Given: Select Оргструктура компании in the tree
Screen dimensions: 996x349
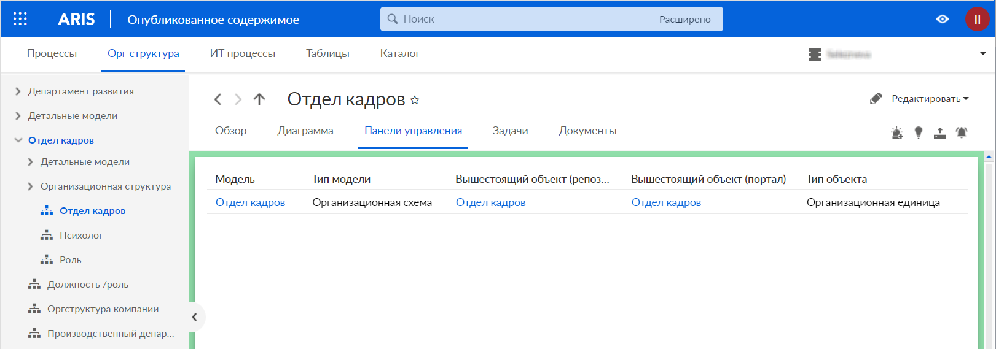Looking at the screenshot, I should coord(103,309).
